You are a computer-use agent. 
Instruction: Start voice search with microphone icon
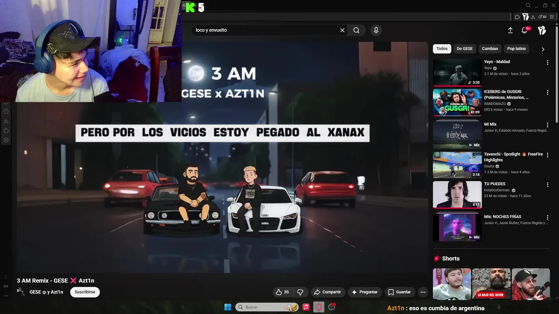(x=376, y=30)
